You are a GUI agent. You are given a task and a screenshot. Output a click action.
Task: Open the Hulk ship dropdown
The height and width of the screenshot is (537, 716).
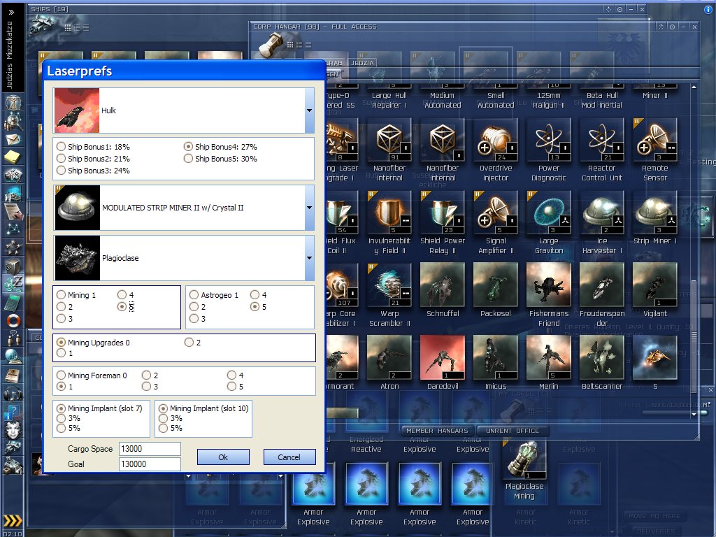click(x=309, y=110)
